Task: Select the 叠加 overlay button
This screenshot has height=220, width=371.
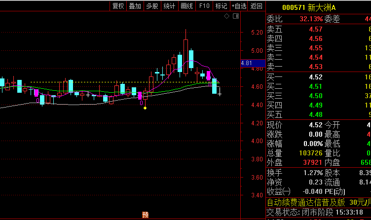Action: tap(135, 6)
